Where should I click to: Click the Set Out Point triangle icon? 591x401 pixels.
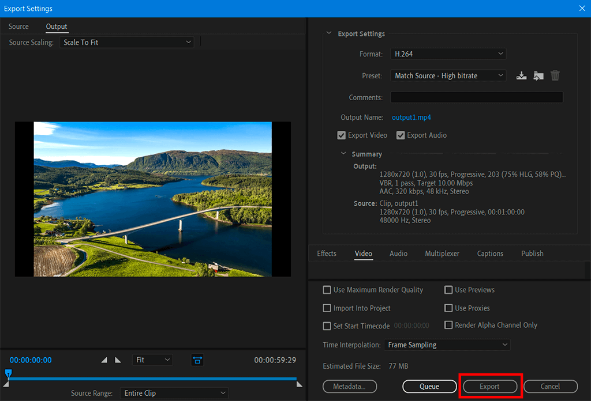point(118,360)
